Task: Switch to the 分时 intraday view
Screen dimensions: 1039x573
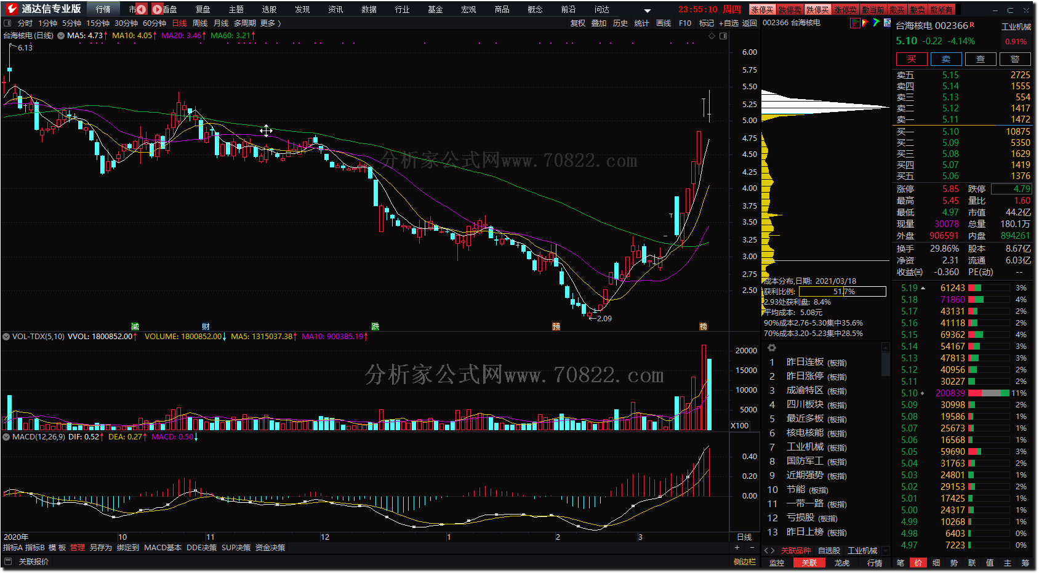Action: [x=25, y=23]
